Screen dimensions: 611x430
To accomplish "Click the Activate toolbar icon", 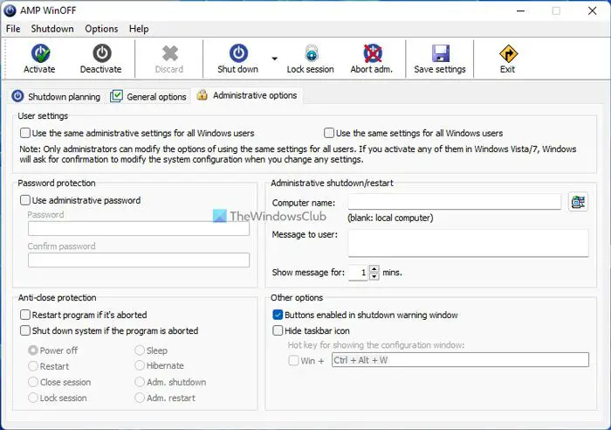I will coord(40,53).
